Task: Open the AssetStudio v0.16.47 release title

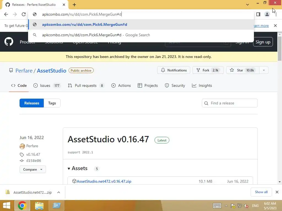Action: click(108, 139)
